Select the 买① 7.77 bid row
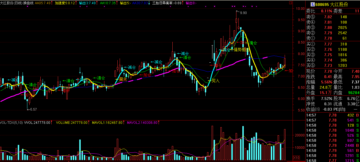Viewport: 360px width, 162px height. coord(333,44)
